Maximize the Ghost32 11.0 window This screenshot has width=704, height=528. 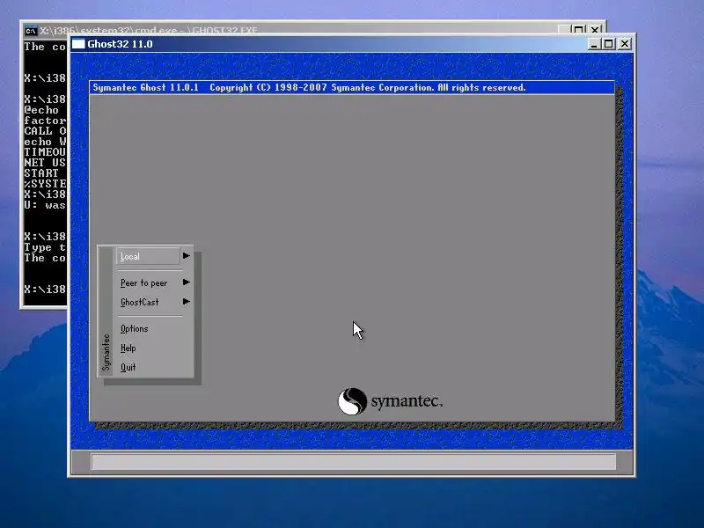[609, 44]
